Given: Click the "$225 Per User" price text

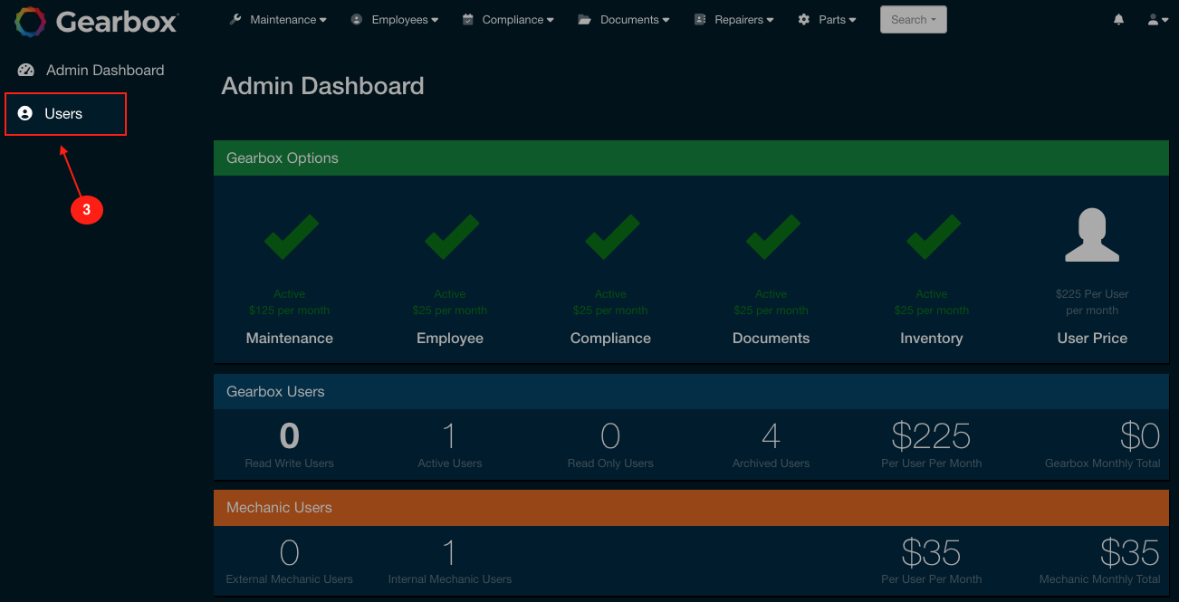Looking at the screenshot, I should [x=1092, y=294].
